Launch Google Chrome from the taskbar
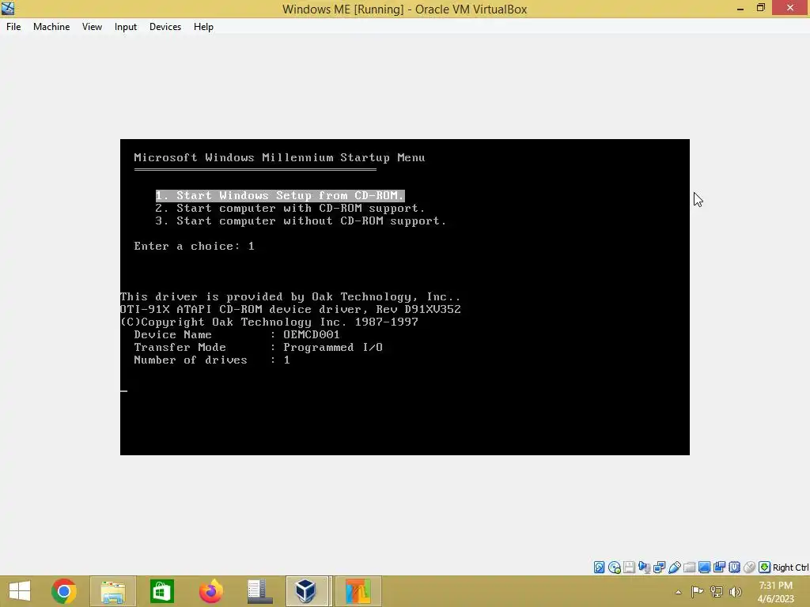 pyautogui.click(x=64, y=591)
